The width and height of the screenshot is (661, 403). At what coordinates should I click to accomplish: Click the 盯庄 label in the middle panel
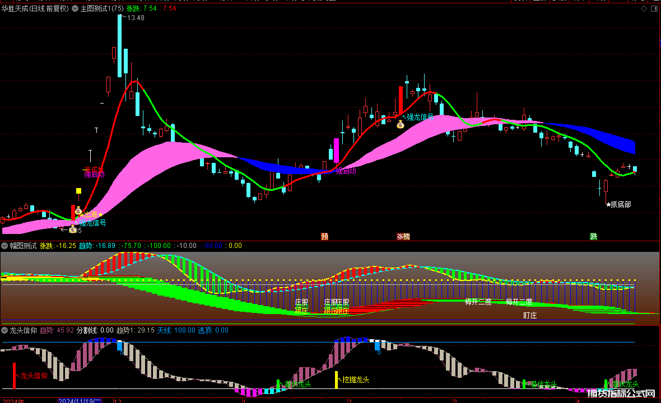pos(530,316)
